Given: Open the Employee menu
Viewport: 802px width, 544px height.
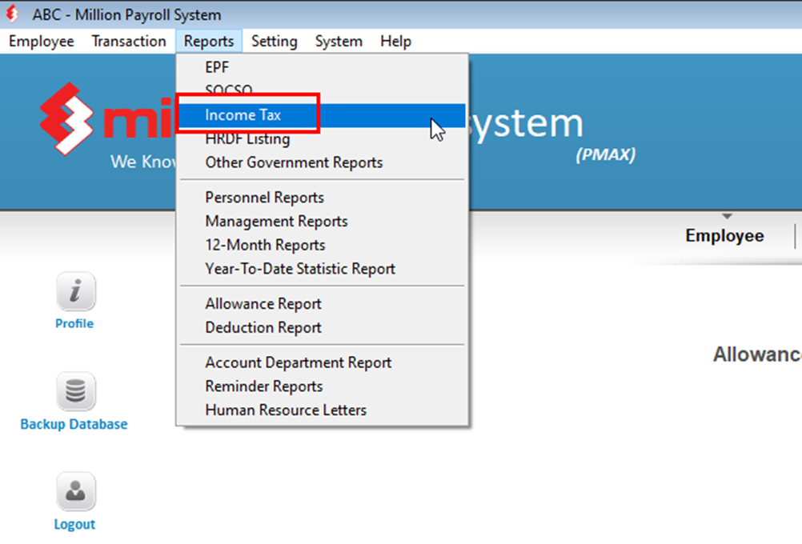Looking at the screenshot, I should point(42,42).
